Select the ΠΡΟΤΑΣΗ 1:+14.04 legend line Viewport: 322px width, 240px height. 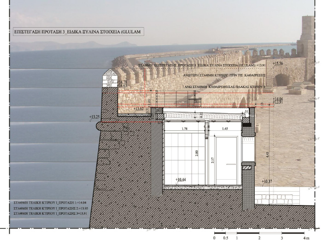coord(45,203)
